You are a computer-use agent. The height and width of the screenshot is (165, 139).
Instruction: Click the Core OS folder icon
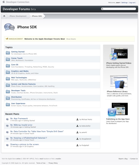point(8,66)
